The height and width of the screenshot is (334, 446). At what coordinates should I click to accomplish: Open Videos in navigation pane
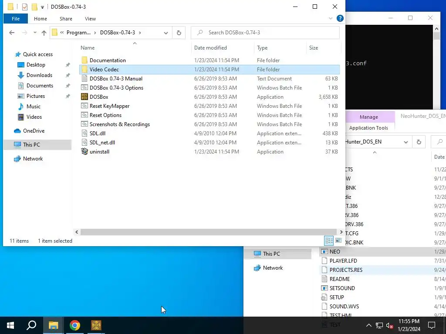(x=34, y=117)
